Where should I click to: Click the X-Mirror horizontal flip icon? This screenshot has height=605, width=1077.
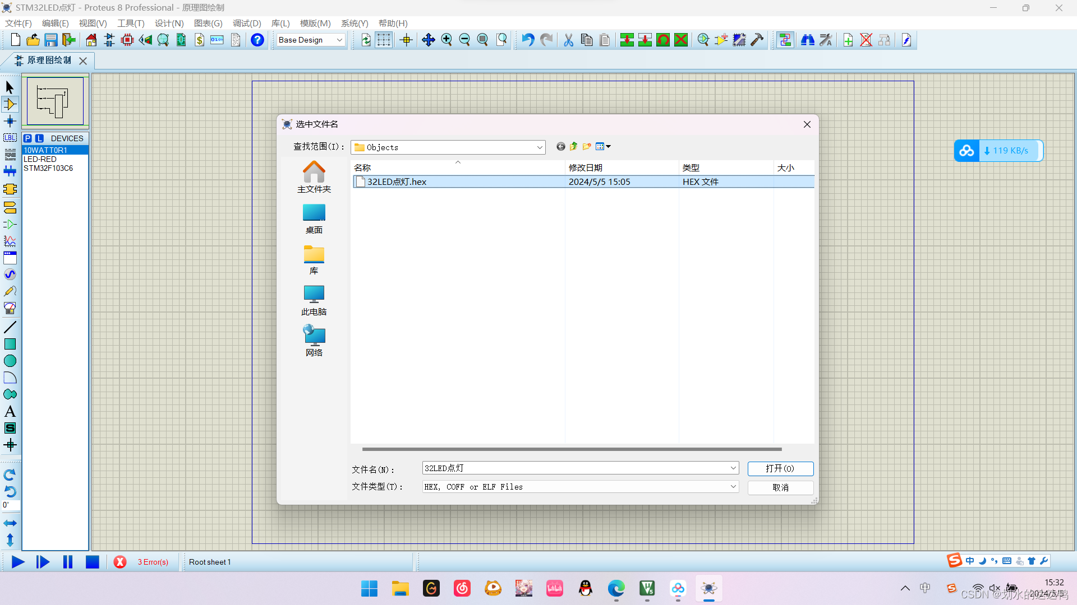click(10, 523)
